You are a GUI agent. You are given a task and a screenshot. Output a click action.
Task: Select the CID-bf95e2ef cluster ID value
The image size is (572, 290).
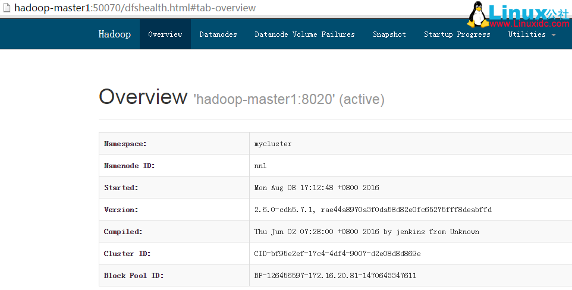338,253
